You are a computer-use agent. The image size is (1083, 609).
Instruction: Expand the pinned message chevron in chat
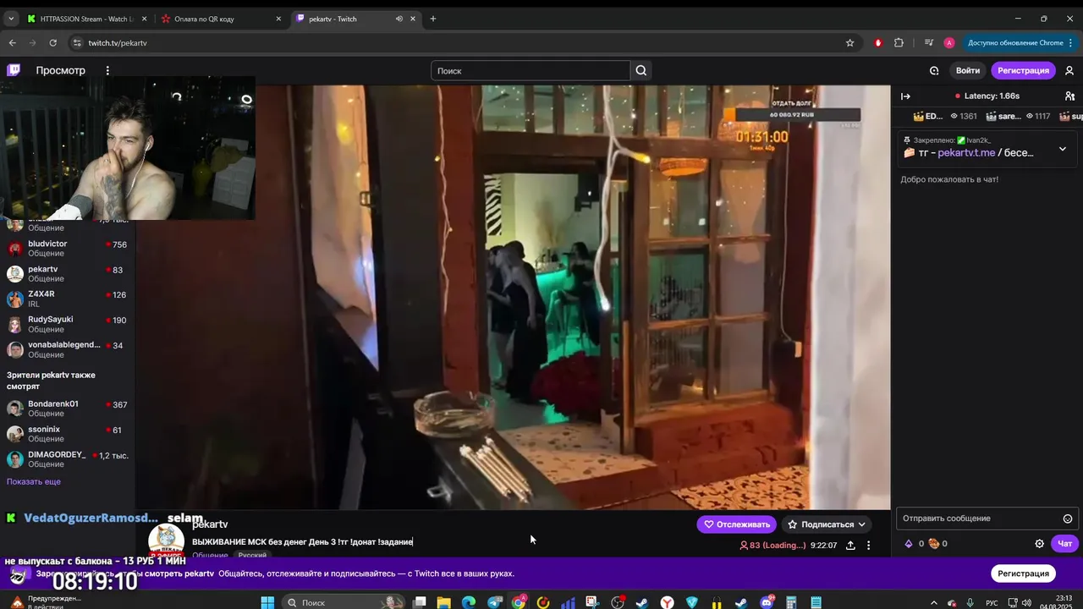click(1063, 150)
